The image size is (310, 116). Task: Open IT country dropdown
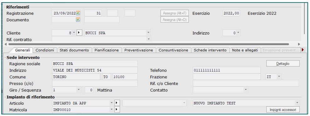click(279, 77)
